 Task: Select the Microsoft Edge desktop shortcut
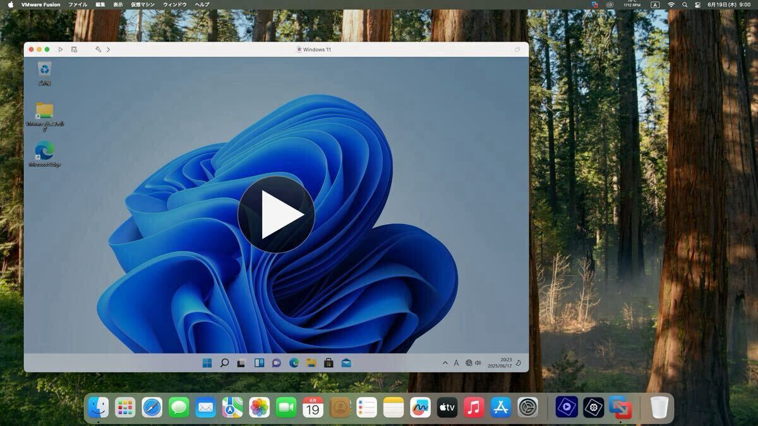[44, 154]
